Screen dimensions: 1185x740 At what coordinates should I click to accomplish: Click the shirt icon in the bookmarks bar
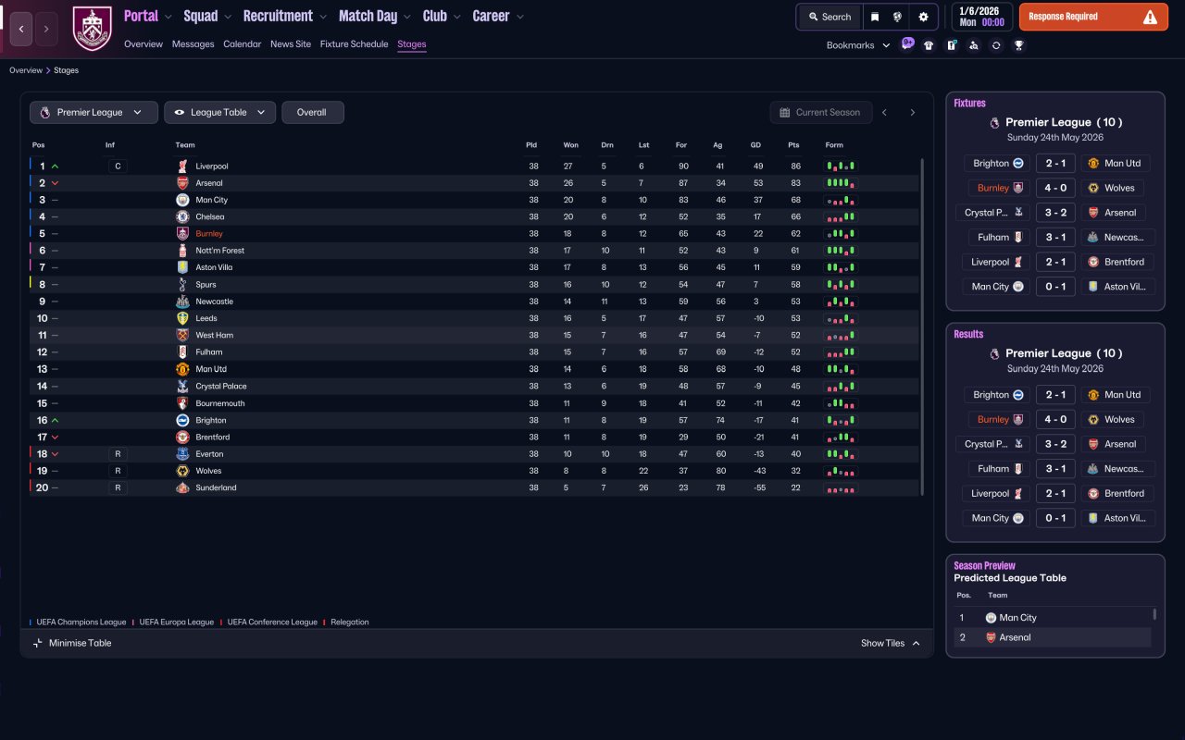click(x=929, y=45)
